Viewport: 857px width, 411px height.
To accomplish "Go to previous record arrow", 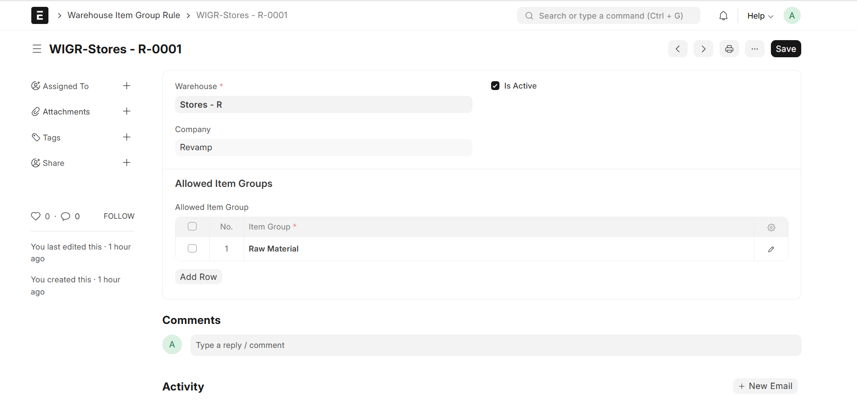I will [677, 49].
